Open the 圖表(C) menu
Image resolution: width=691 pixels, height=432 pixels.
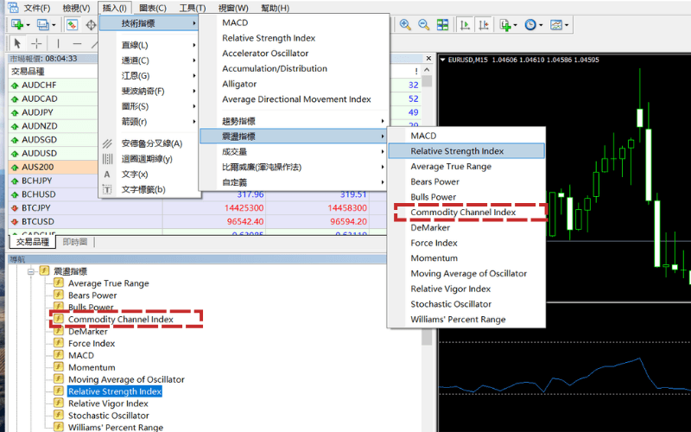(153, 8)
